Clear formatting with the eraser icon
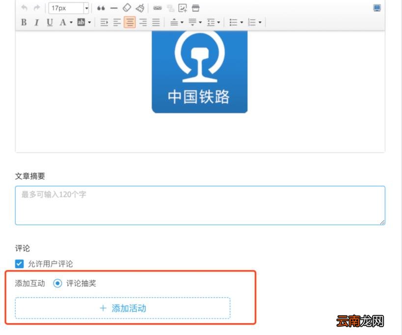This screenshot has height=335, width=402. click(127, 8)
